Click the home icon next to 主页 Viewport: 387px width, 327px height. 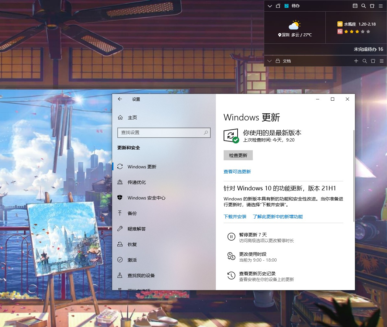(120, 118)
